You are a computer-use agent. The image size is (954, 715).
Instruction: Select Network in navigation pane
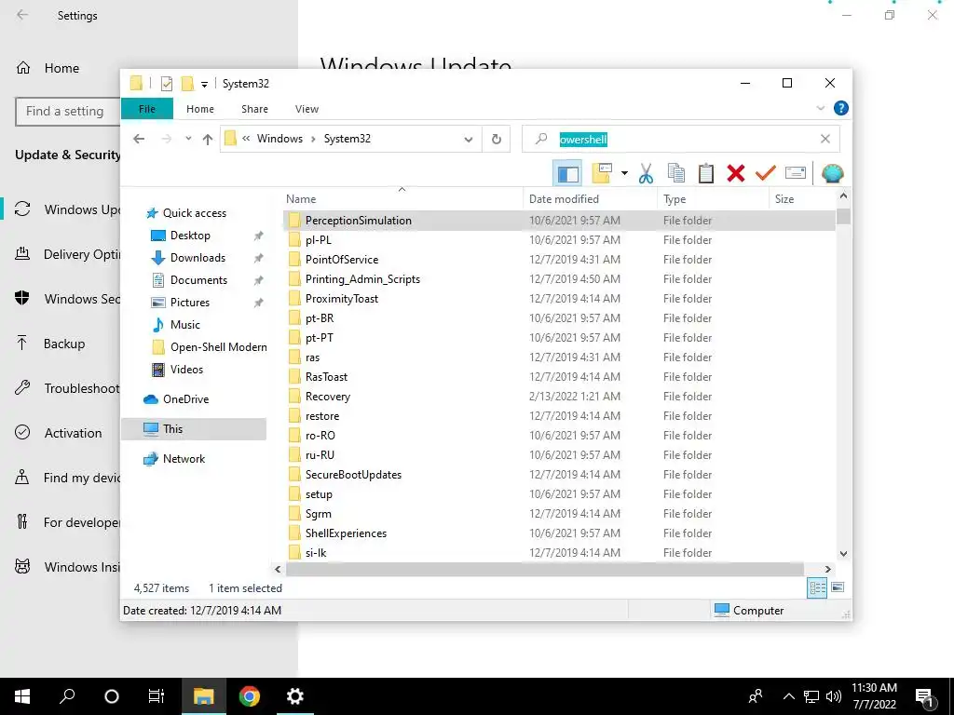(x=184, y=458)
